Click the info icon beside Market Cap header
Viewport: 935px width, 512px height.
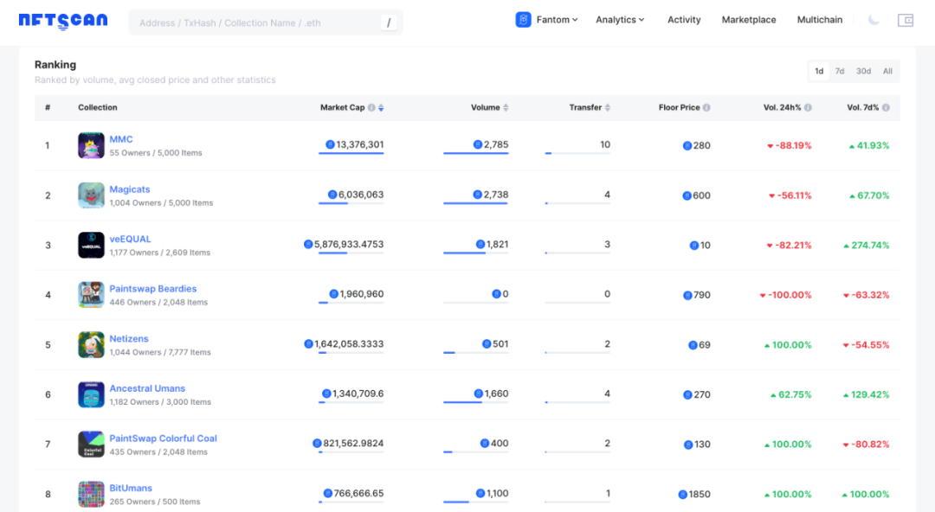(x=370, y=107)
